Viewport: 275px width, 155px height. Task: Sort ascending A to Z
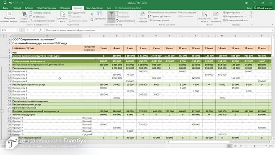(x=92, y=14)
